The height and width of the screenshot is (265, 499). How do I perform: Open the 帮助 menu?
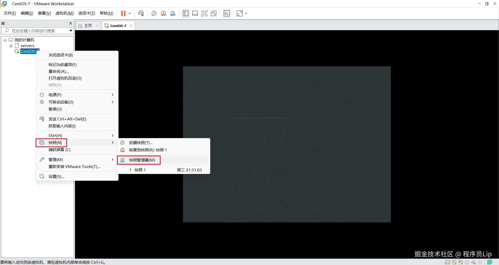click(107, 13)
